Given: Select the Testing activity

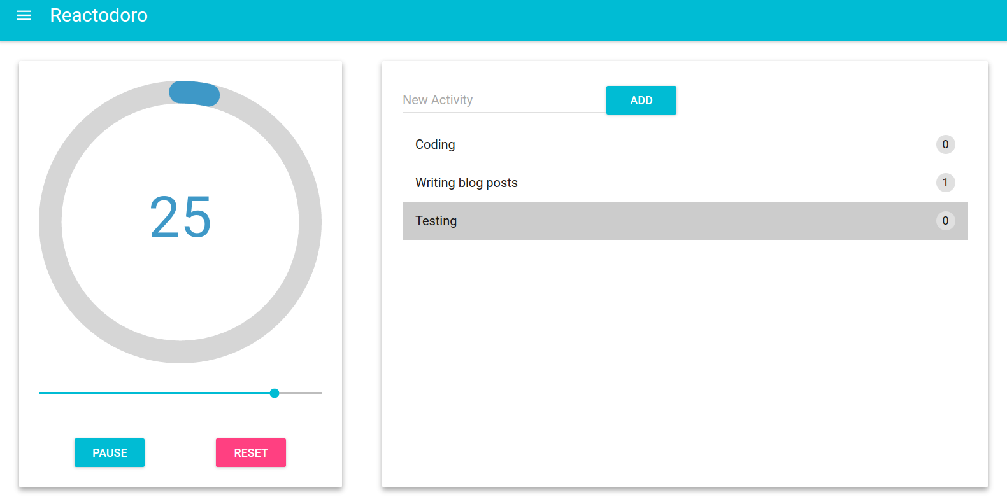Looking at the screenshot, I should pyautogui.click(x=685, y=221).
